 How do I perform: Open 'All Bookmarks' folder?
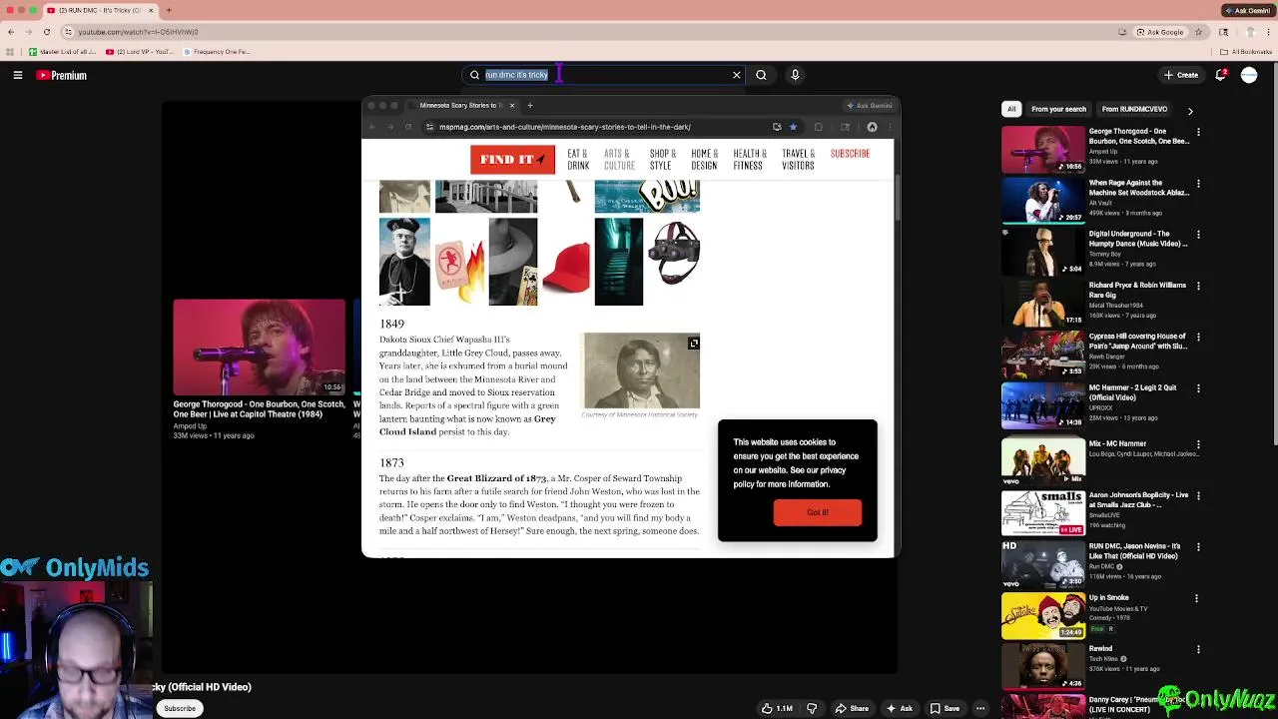(x=1246, y=52)
